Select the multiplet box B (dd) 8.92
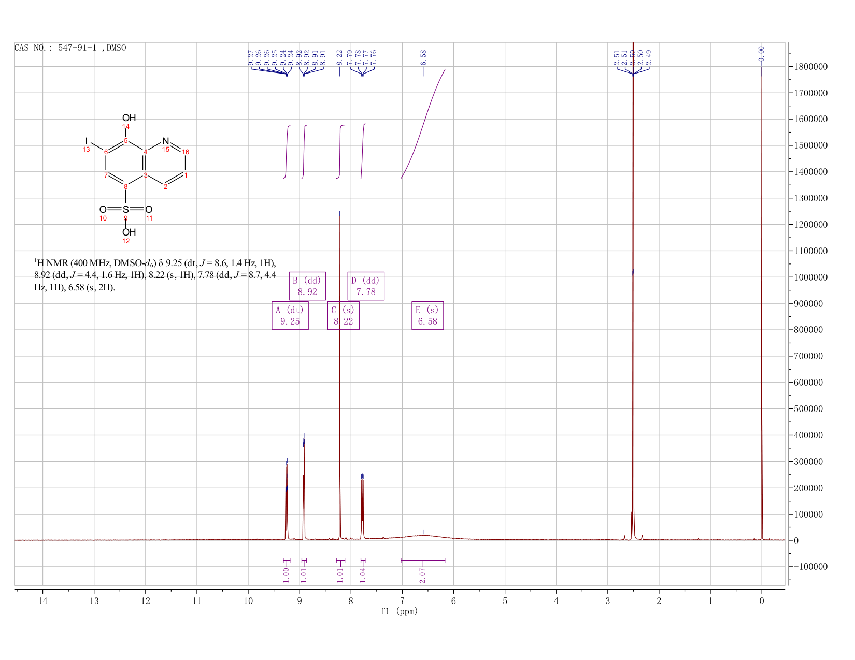The image size is (855, 660). [307, 286]
